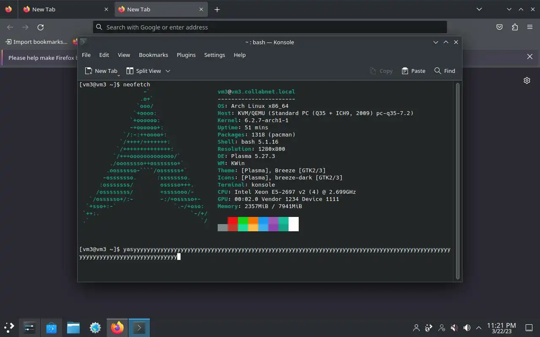Dismiss the 'Please help make Firefox' notification bar
The width and height of the screenshot is (540, 337).
[530, 56]
